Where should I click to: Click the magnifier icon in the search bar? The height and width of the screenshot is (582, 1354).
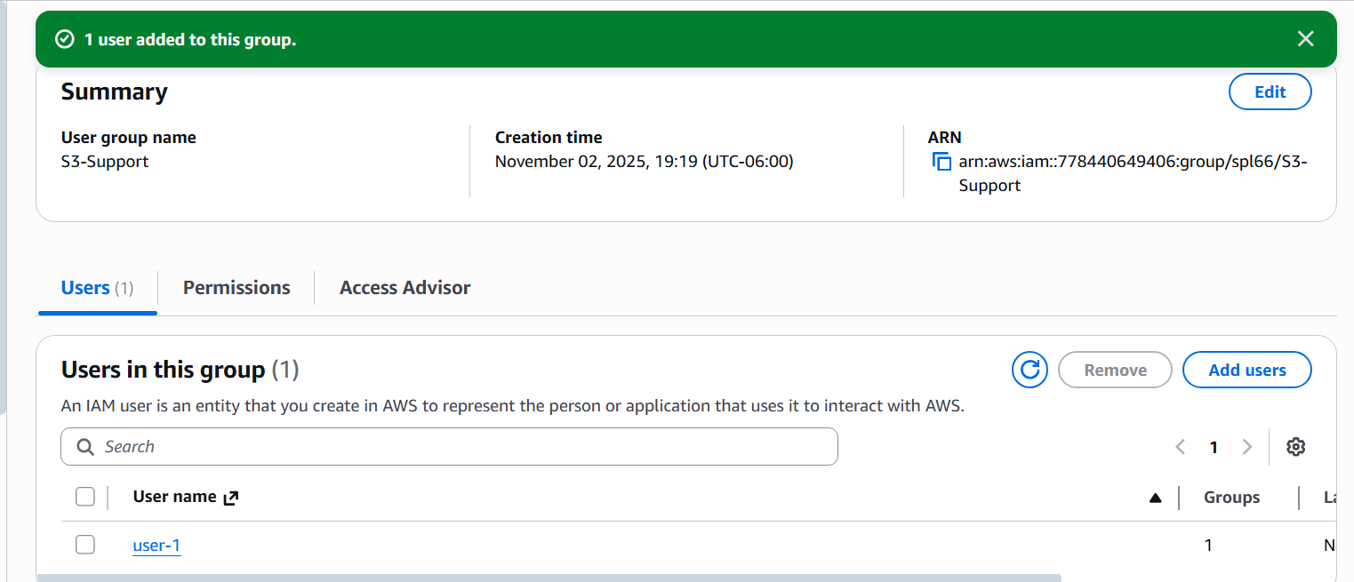(x=84, y=446)
